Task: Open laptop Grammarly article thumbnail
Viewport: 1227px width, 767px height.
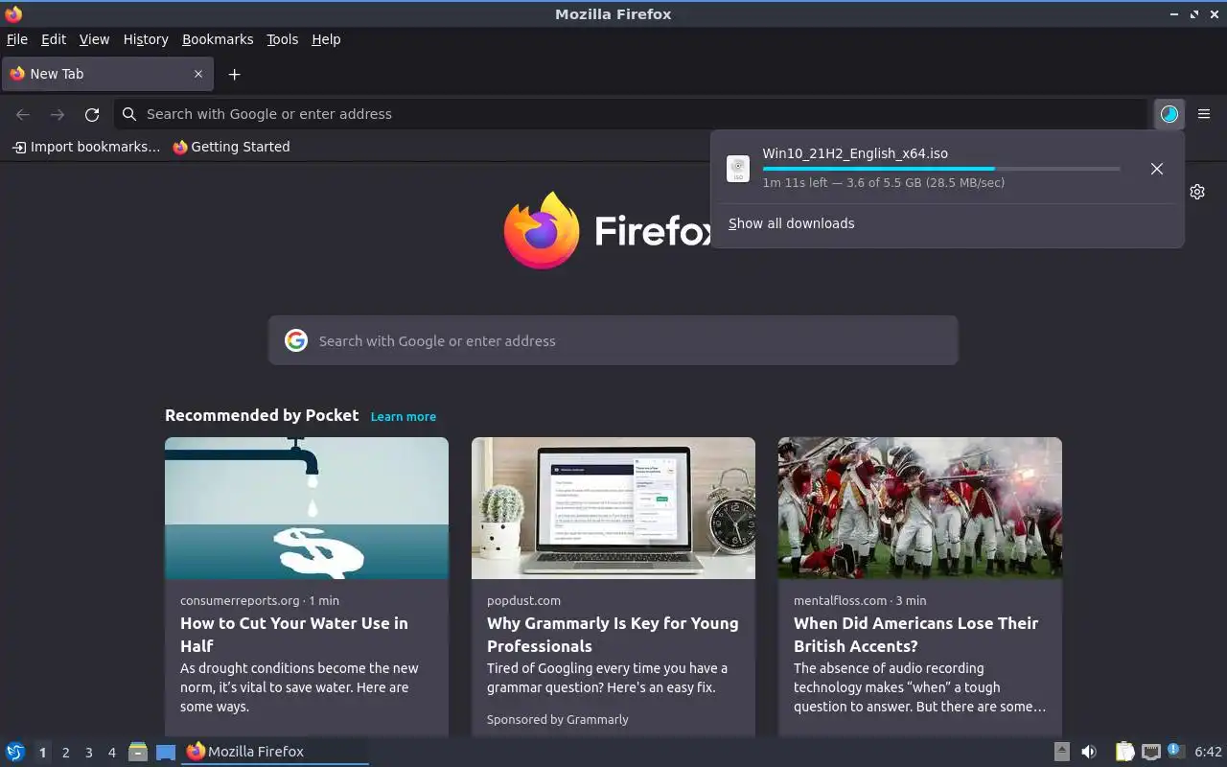Action: (x=613, y=508)
